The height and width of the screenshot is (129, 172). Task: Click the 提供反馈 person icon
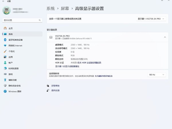pyautogui.click(x=48, y=90)
